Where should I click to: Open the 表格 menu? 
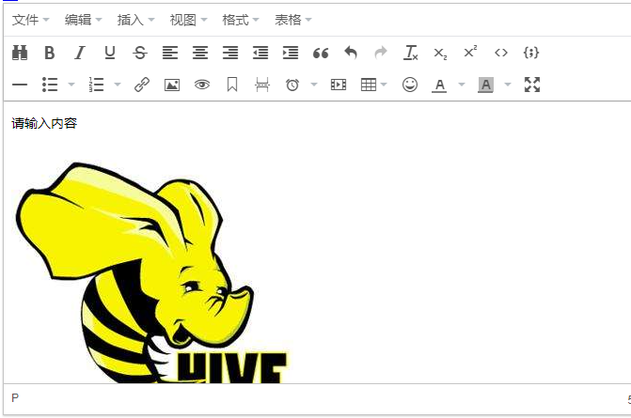(293, 20)
